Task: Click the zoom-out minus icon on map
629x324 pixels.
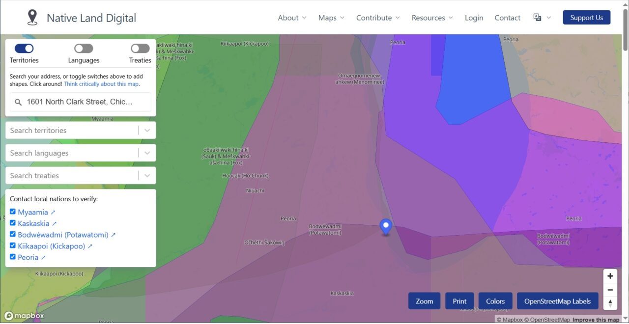Action: pos(610,290)
